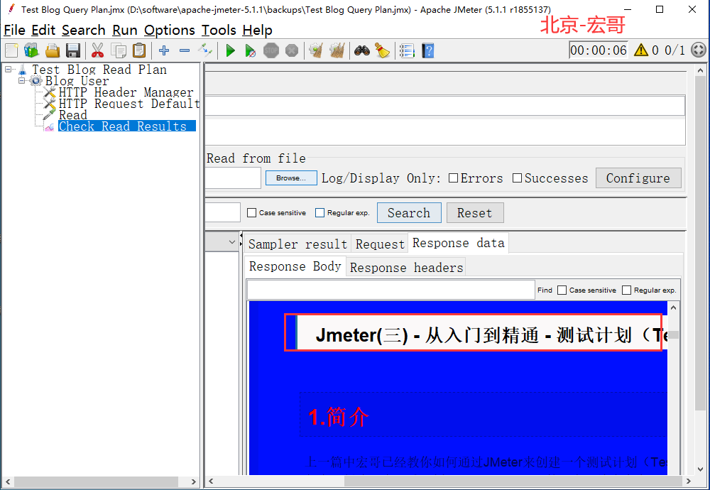Collapse all with the minus icon
Image resolution: width=710 pixels, height=490 pixels.
pyautogui.click(x=185, y=50)
